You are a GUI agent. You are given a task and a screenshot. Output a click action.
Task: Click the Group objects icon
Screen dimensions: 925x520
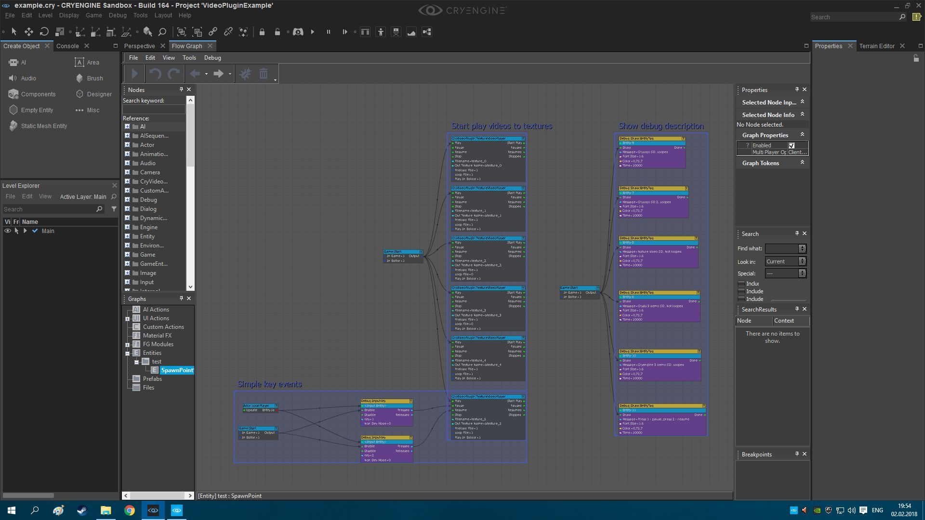pyautogui.click(x=182, y=32)
